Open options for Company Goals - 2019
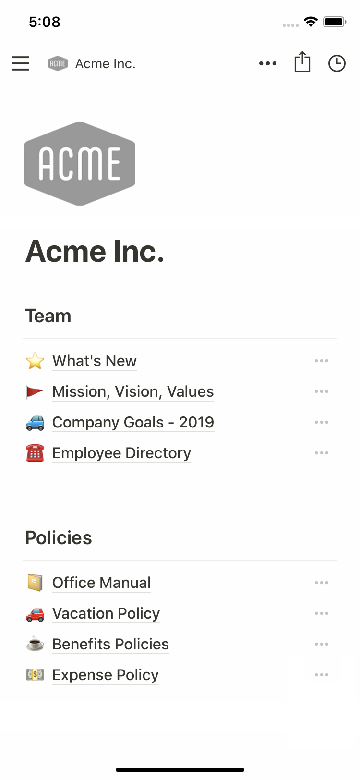The width and height of the screenshot is (360, 780). tap(321, 422)
